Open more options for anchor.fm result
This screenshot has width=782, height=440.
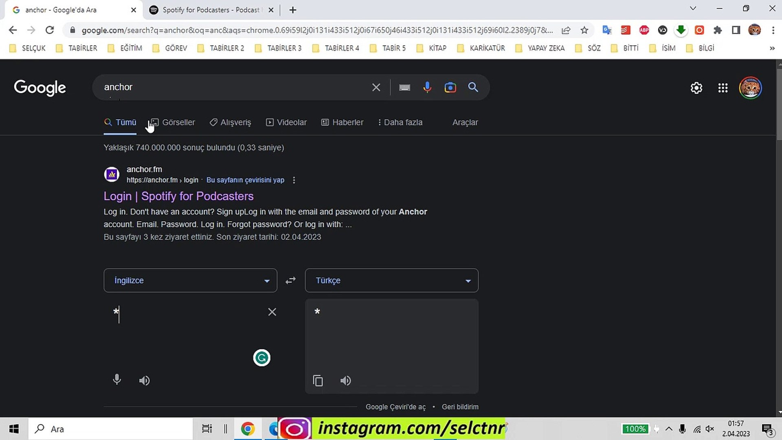coord(294,180)
